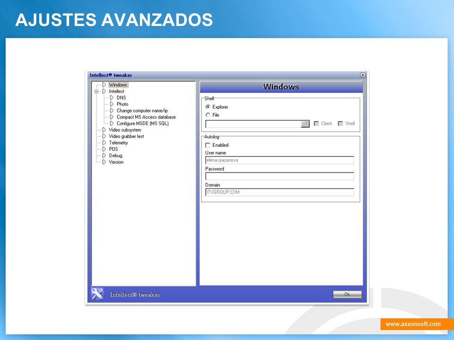The height and width of the screenshot is (340, 454).
Task: Open Compact MS Access database item
Action: pos(146,117)
